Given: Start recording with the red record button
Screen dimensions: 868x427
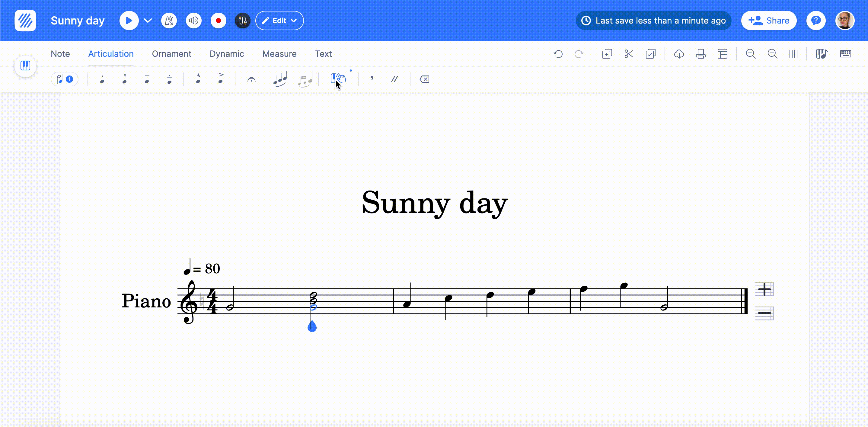Looking at the screenshot, I should (x=218, y=21).
